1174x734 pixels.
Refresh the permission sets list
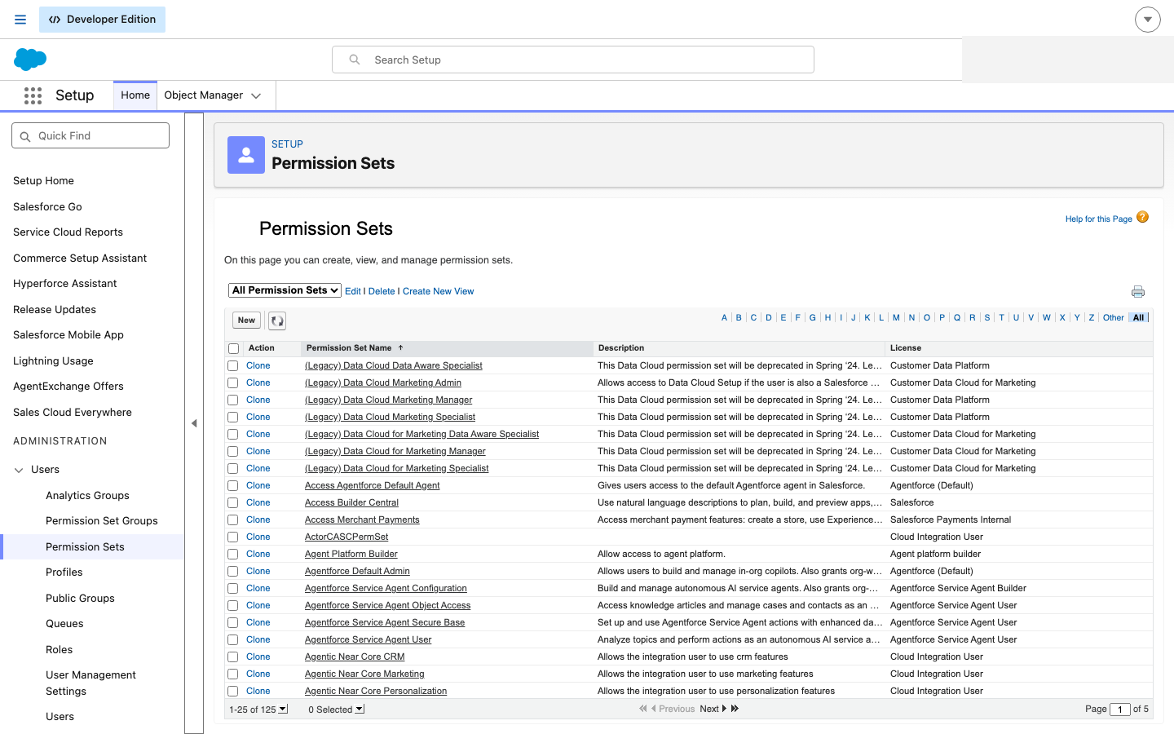(x=277, y=321)
